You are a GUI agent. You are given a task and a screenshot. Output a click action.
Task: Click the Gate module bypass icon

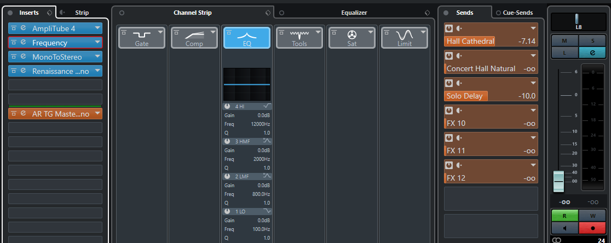coord(123,32)
